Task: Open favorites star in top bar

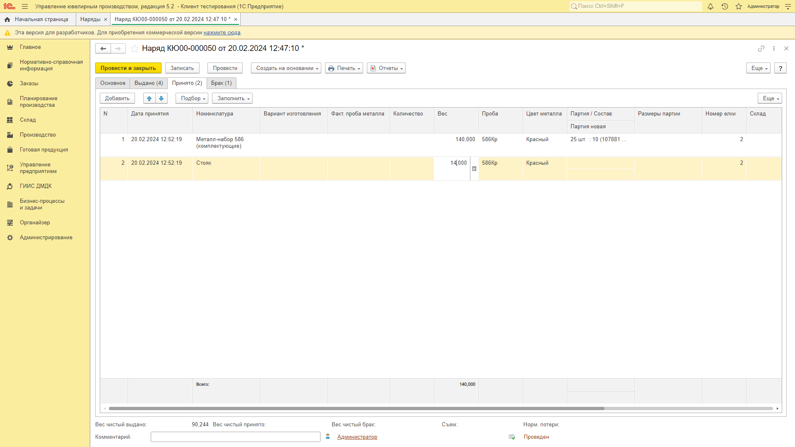Action: [x=739, y=6]
